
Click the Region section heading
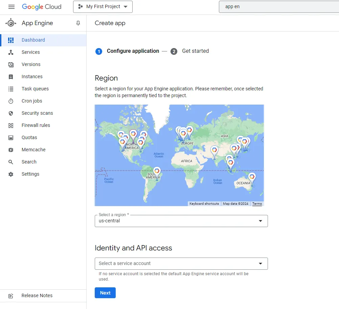106,78
